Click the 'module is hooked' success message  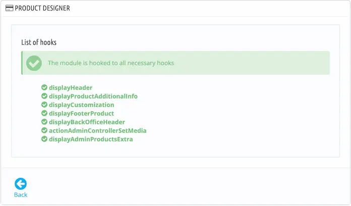(x=111, y=63)
